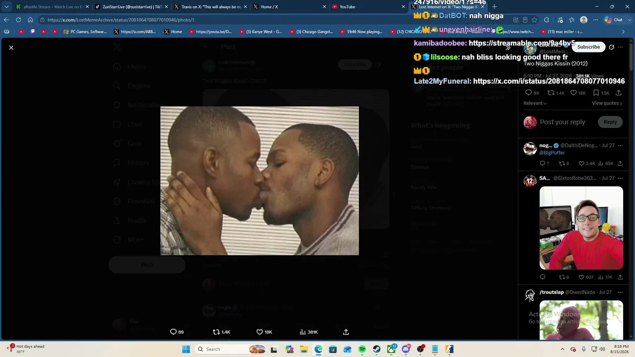Open the image in the @SixtosRobe363 reply
635x357 pixels.
[x=581, y=228]
